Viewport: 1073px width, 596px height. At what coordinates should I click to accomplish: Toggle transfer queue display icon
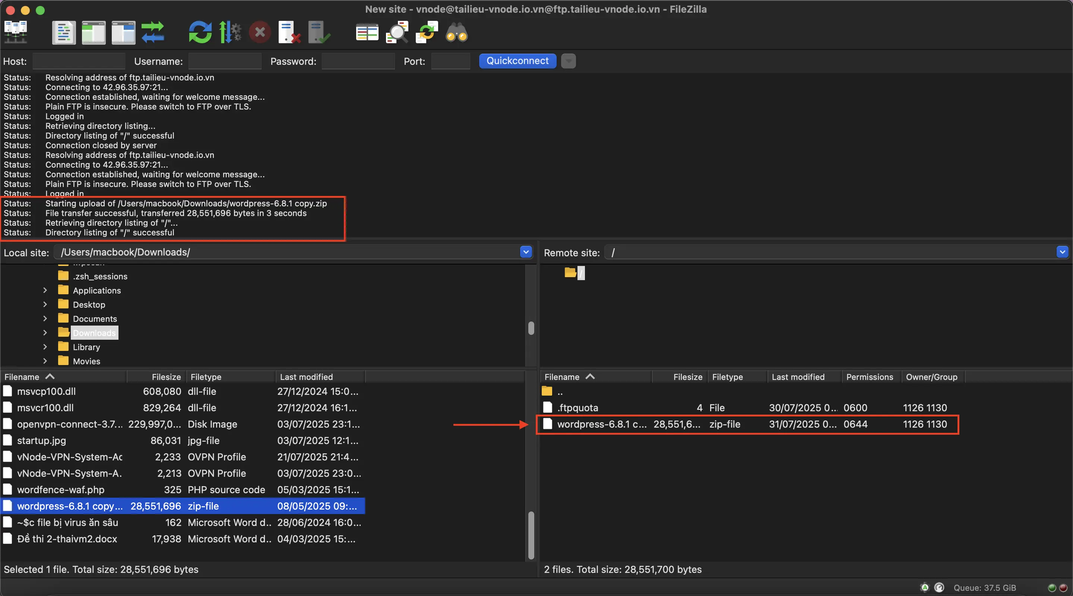tap(153, 32)
